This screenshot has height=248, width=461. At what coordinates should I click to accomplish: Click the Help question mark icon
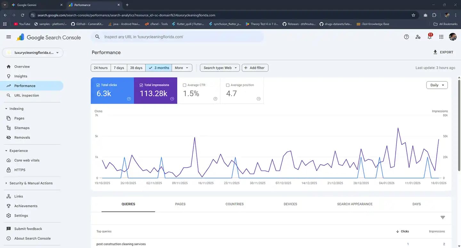(406, 37)
